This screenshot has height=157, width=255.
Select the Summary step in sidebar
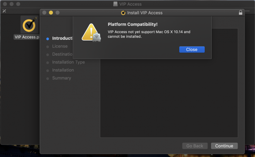61,78
